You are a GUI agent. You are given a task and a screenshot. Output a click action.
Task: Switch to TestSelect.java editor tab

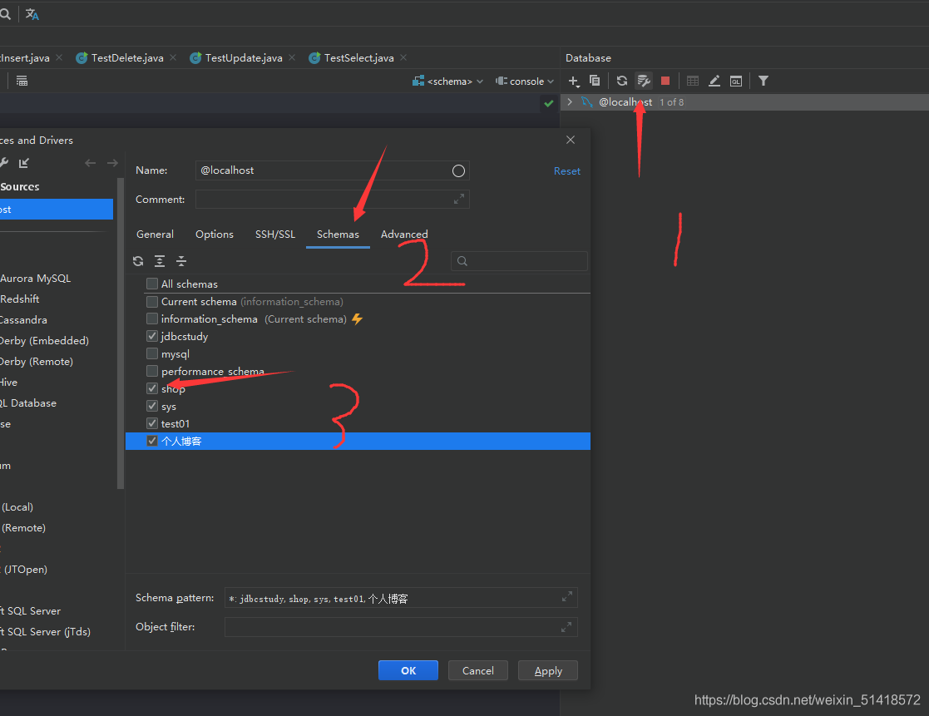358,57
